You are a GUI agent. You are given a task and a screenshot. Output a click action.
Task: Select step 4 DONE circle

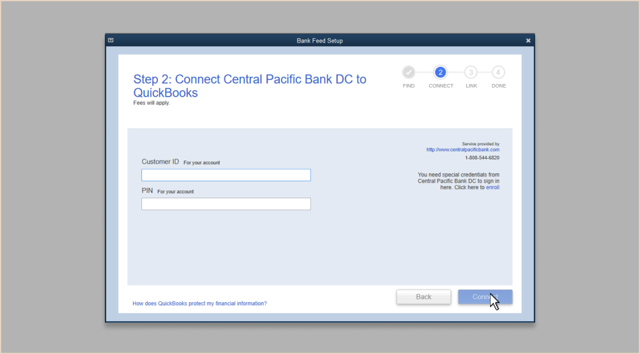[498, 72]
